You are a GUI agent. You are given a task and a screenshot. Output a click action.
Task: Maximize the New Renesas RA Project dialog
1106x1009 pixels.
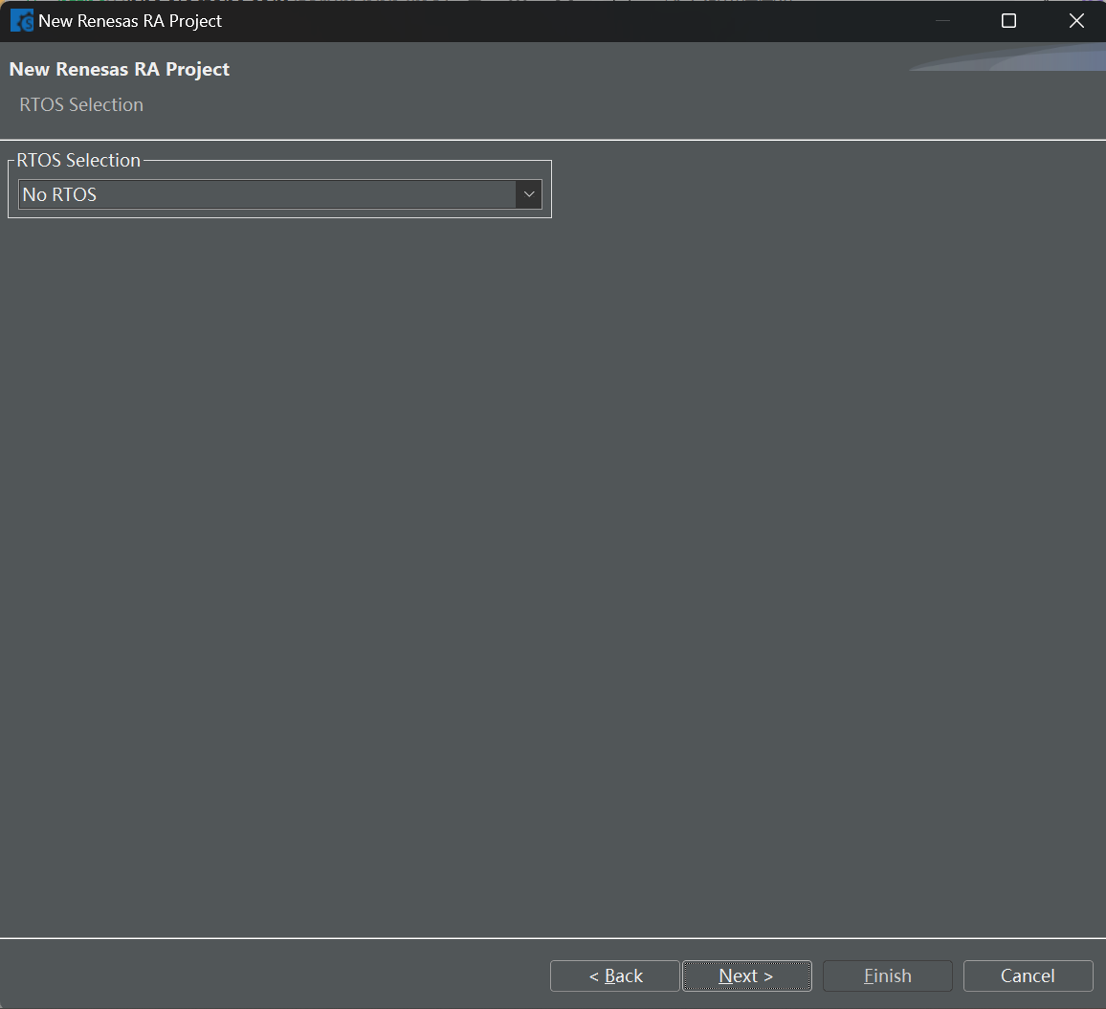click(1008, 21)
